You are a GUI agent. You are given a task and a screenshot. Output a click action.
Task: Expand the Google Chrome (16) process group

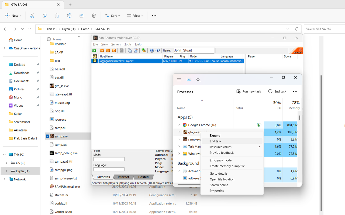click(179, 125)
